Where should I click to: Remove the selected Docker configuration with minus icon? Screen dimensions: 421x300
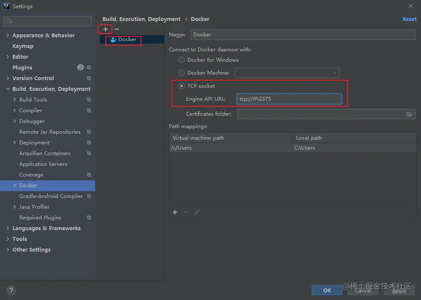[x=117, y=29]
